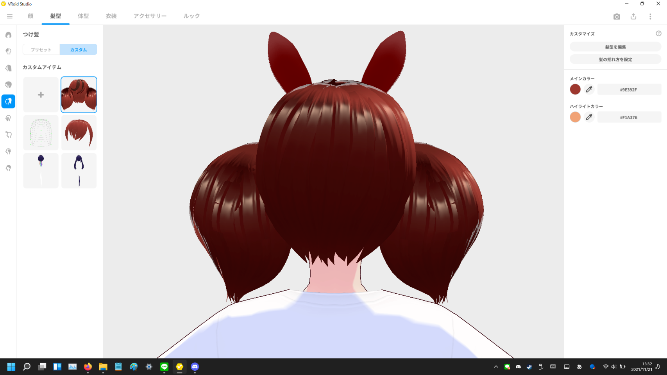This screenshot has height=375, width=667.
Task: Select the bottom hair category sidebar icon
Action: click(8, 168)
